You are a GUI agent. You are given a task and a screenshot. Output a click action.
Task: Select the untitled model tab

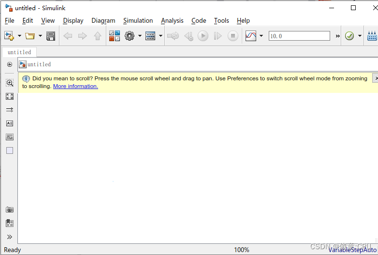(19, 52)
